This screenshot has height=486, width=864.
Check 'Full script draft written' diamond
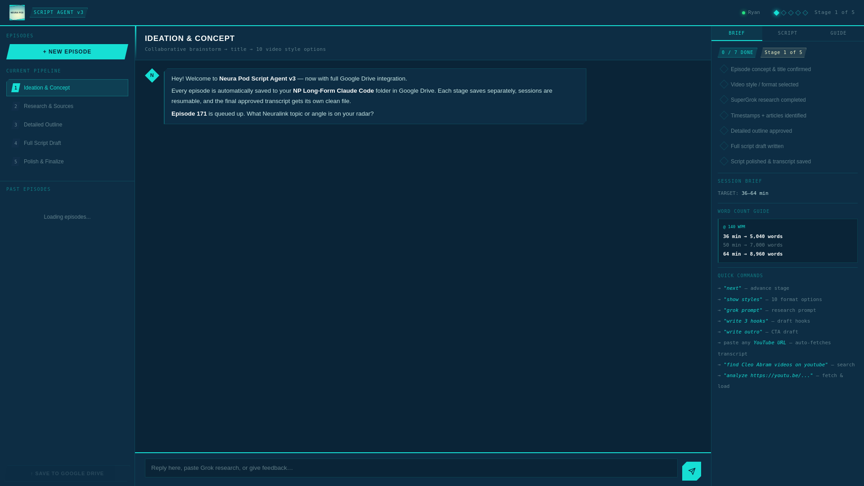(x=724, y=146)
